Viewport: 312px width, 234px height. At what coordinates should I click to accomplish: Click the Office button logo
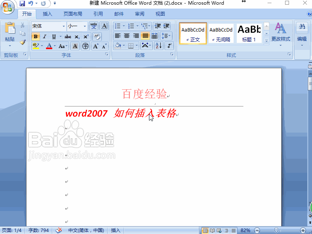7,7
